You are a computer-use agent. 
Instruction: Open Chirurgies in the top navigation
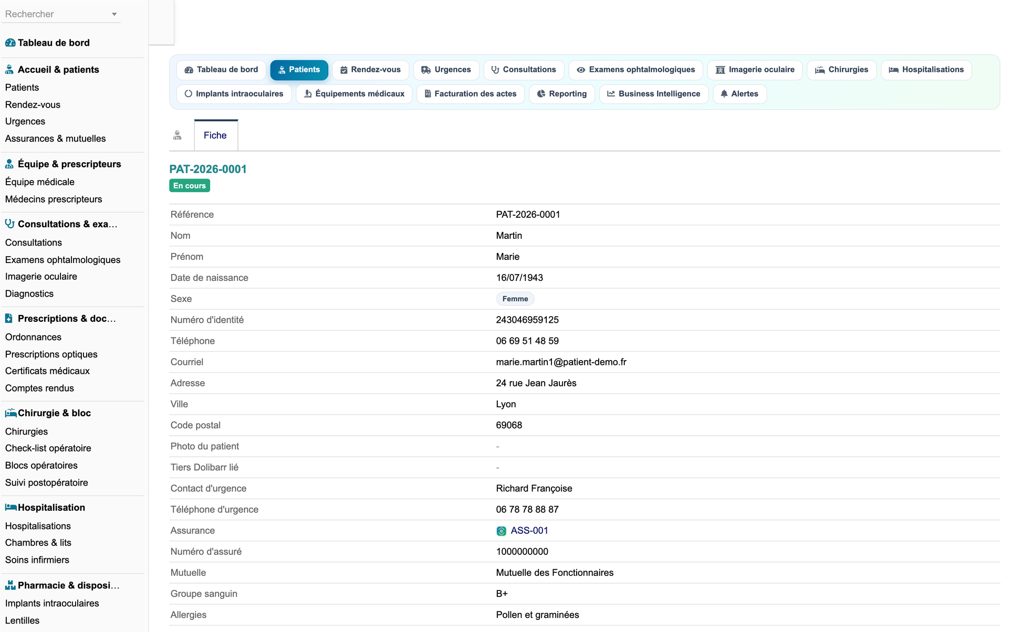point(842,70)
